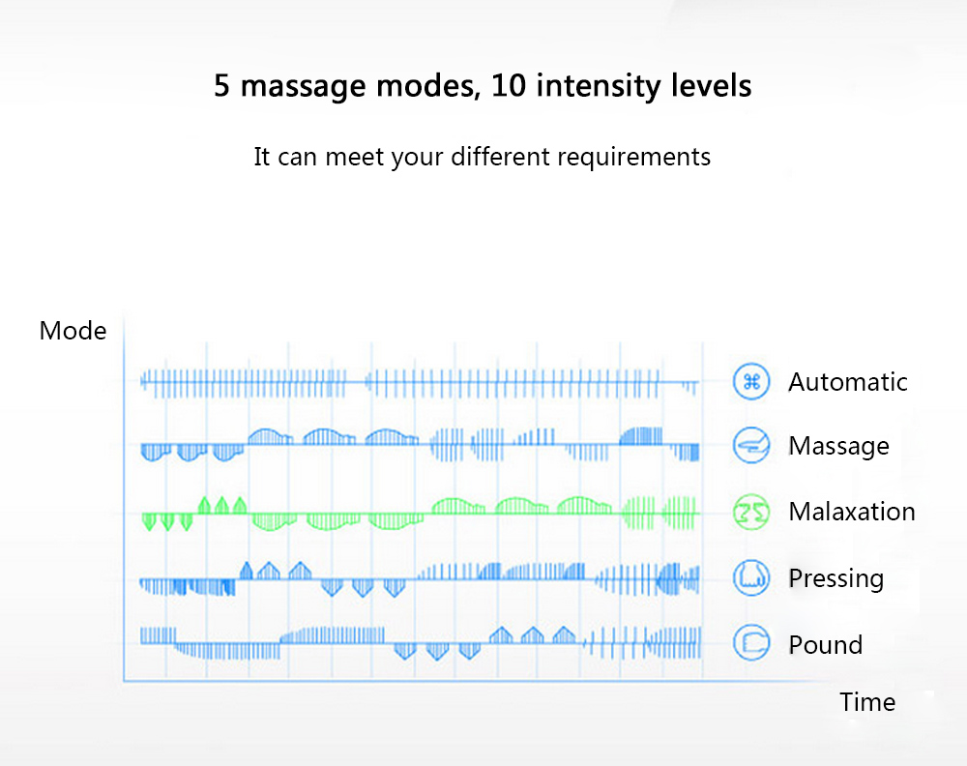Click the "5 massage modes, 10 intensity levels" heading
Screen dimensions: 967x766
(x=483, y=86)
